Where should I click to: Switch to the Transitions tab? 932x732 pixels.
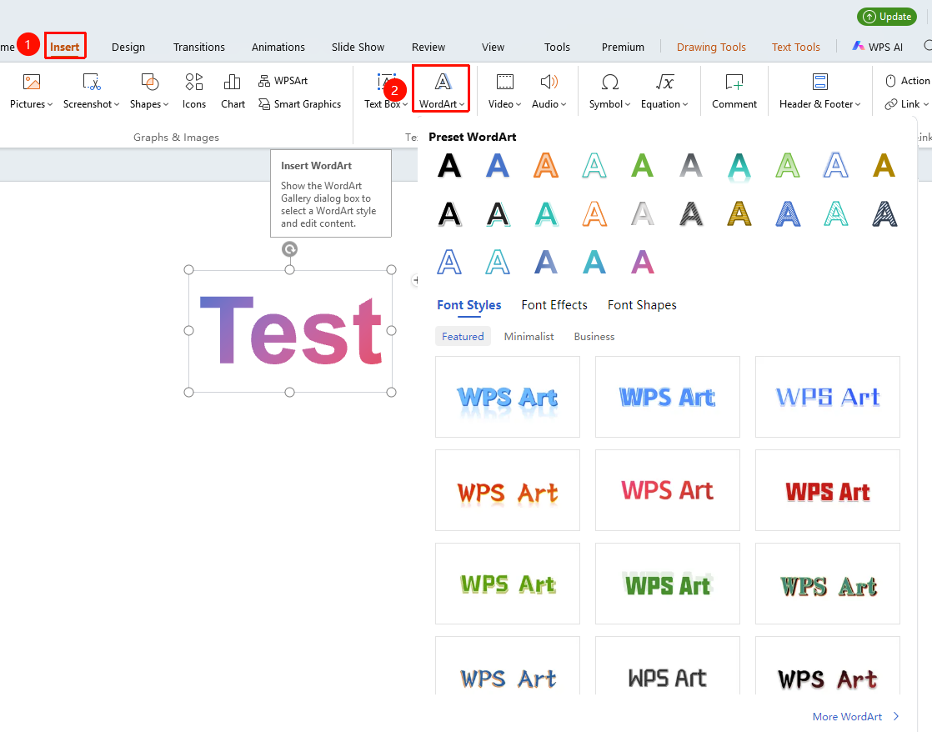coord(199,47)
